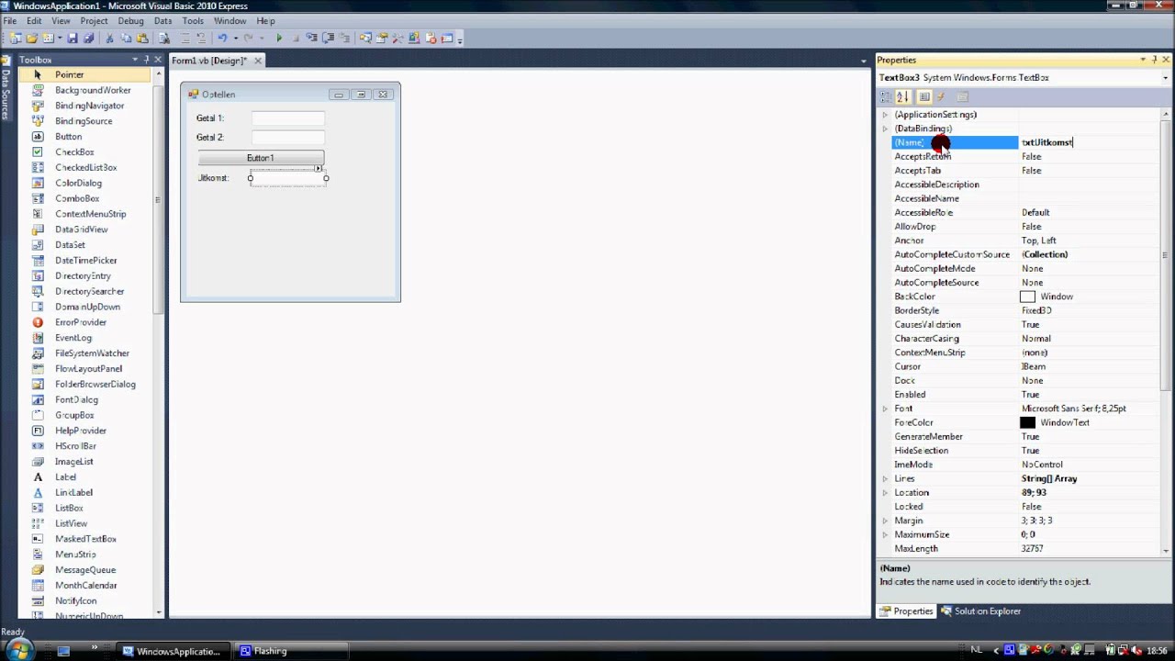The image size is (1175, 661).
Task: Open the New Item dropdown arrow in the toolbar
Action: tap(59, 38)
